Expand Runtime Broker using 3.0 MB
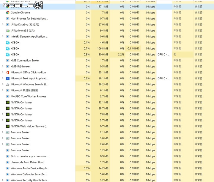 point(3,138)
